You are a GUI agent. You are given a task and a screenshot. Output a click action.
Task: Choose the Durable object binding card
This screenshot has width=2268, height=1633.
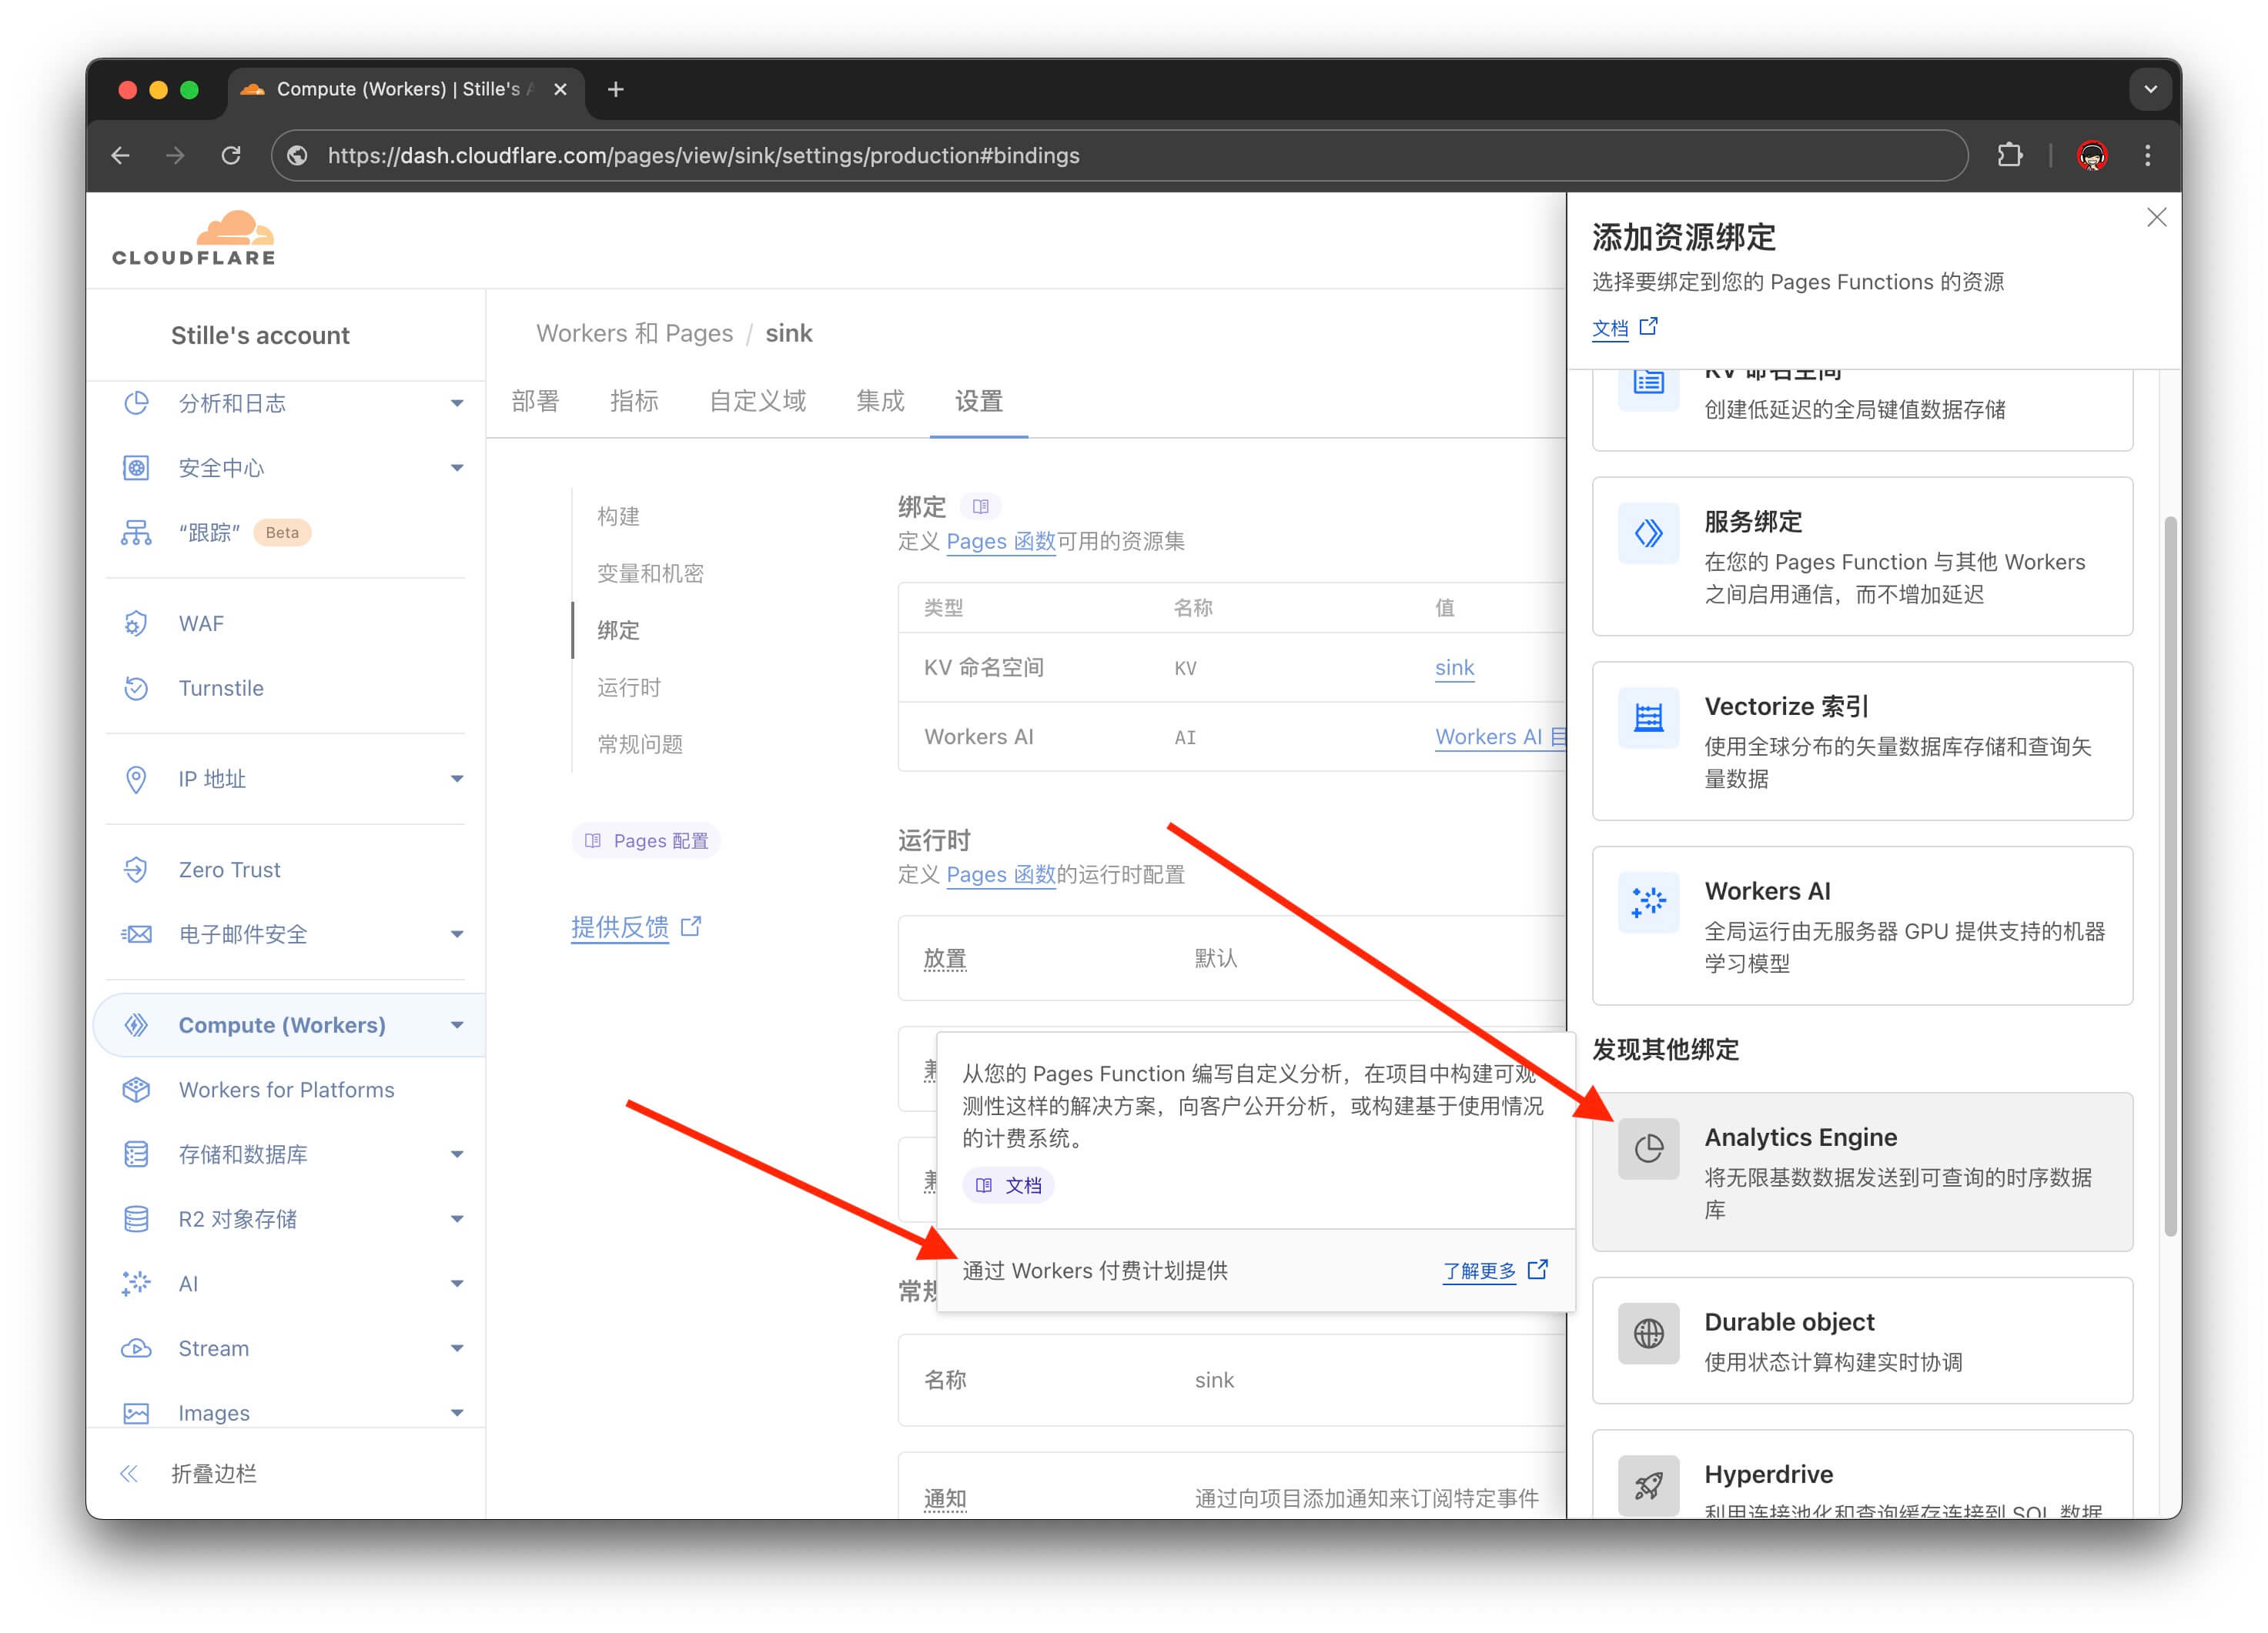(x=1862, y=1341)
